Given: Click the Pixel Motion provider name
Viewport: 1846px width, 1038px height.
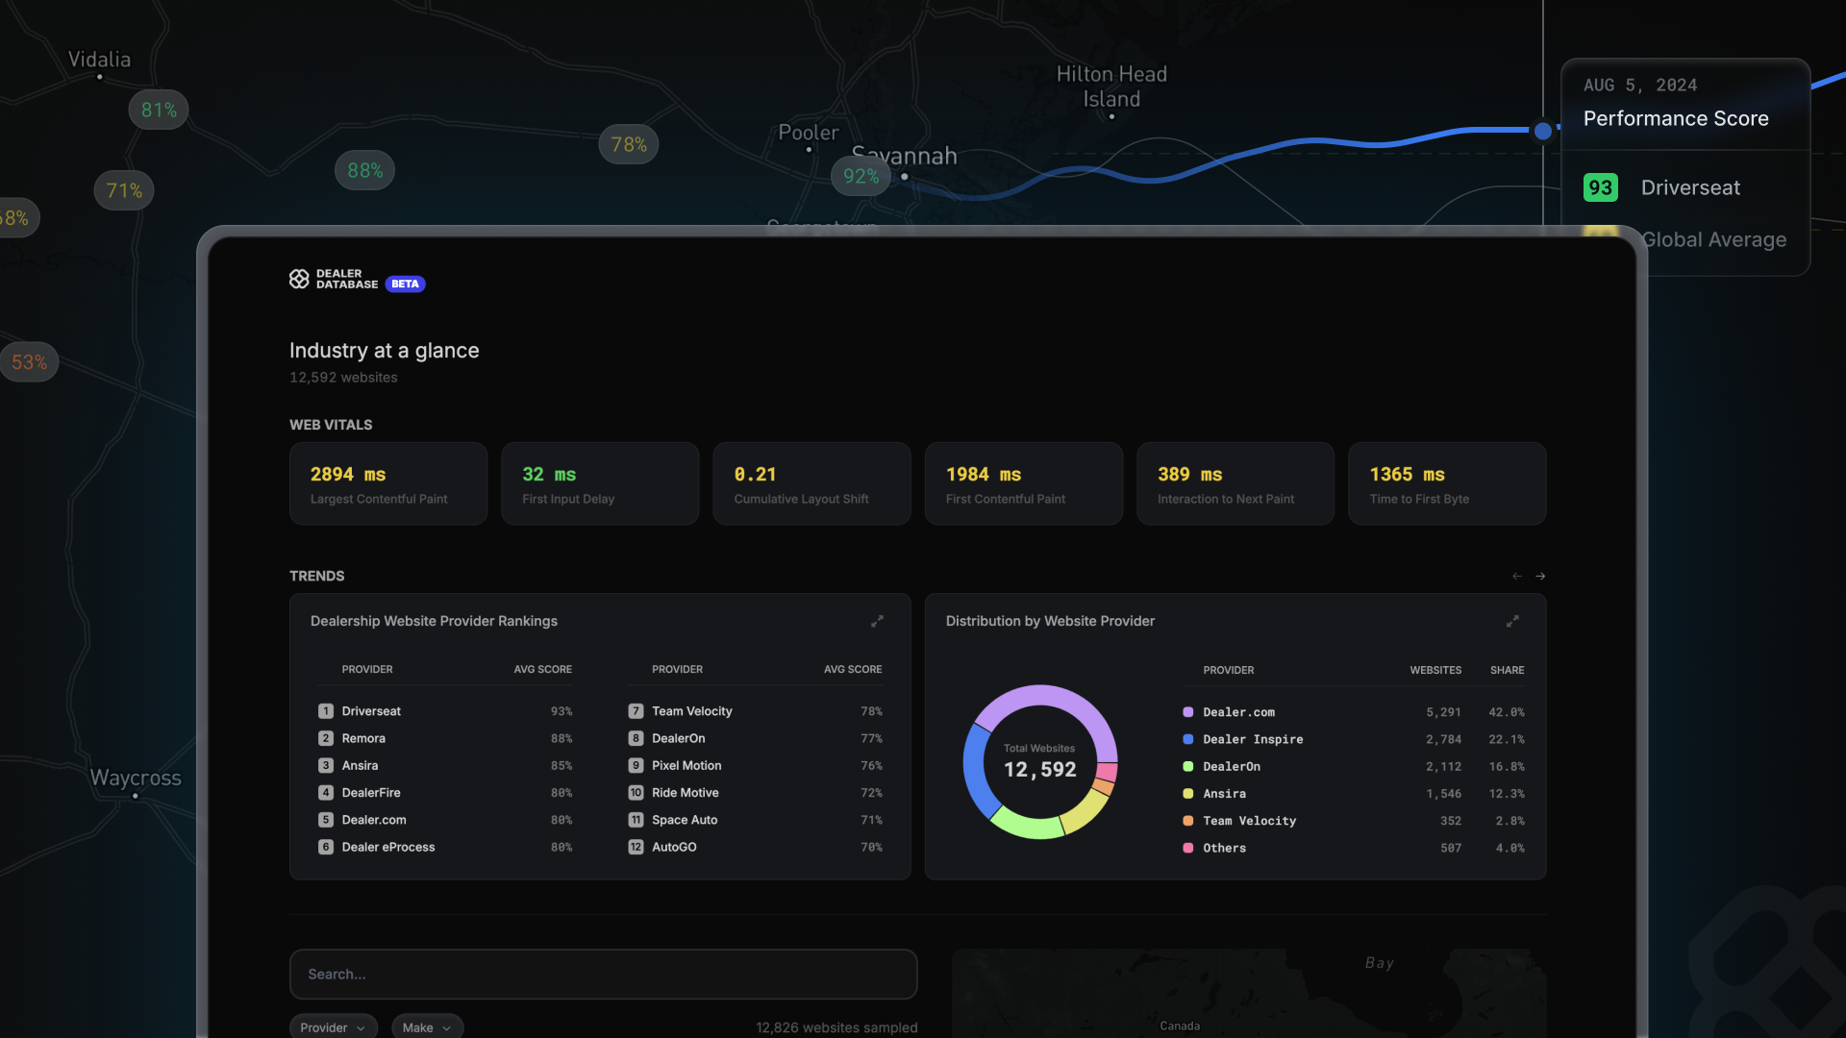Looking at the screenshot, I should click(x=686, y=766).
